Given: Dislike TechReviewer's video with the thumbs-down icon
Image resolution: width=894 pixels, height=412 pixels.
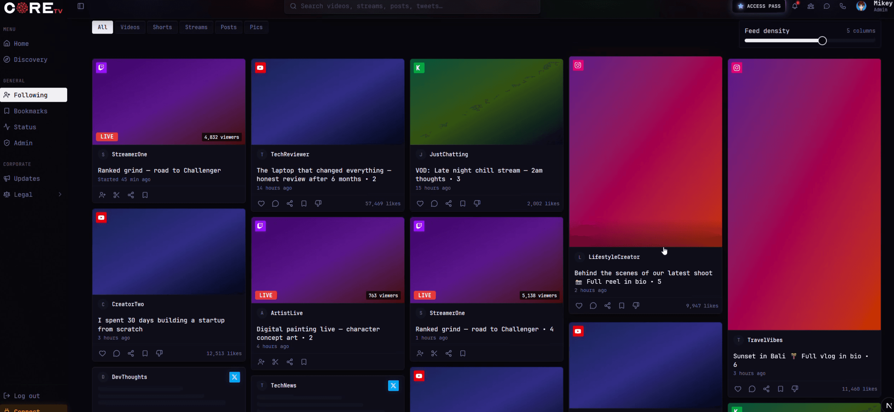Looking at the screenshot, I should click(x=318, y=204).
